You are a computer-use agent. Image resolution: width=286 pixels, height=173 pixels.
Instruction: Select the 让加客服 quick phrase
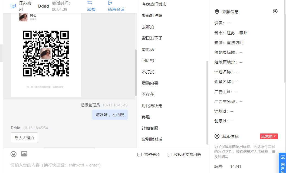[x=150, y=128]
